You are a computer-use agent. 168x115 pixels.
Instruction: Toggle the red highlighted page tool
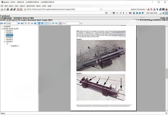point(60,23)
